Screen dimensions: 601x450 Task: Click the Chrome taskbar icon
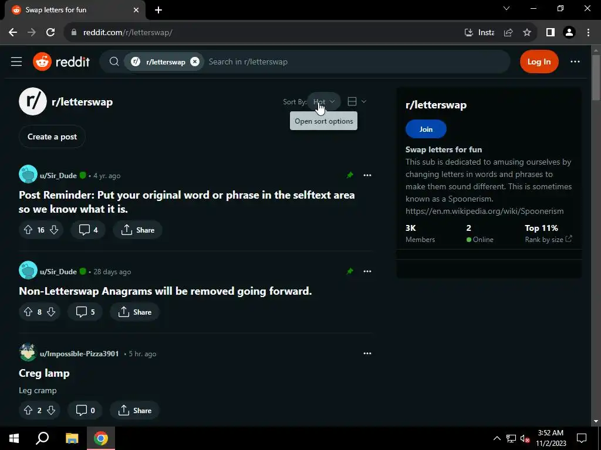(101, 438)
